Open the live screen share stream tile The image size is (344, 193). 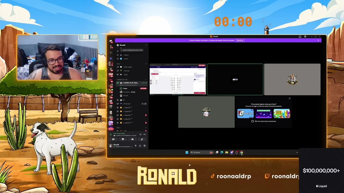(x=178, y=79)
